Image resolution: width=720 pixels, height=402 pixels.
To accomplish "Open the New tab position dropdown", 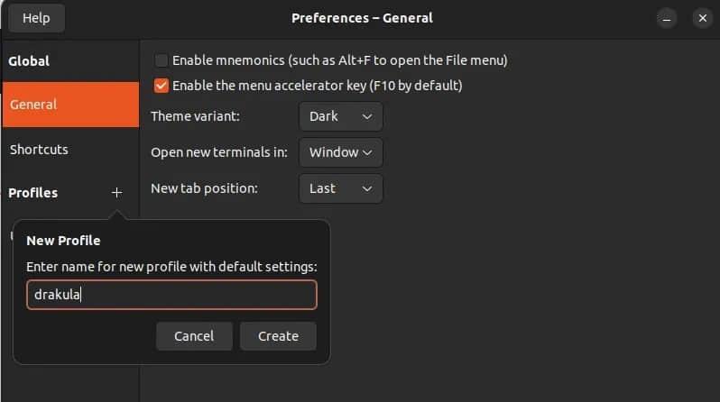I will coord(340,188).
